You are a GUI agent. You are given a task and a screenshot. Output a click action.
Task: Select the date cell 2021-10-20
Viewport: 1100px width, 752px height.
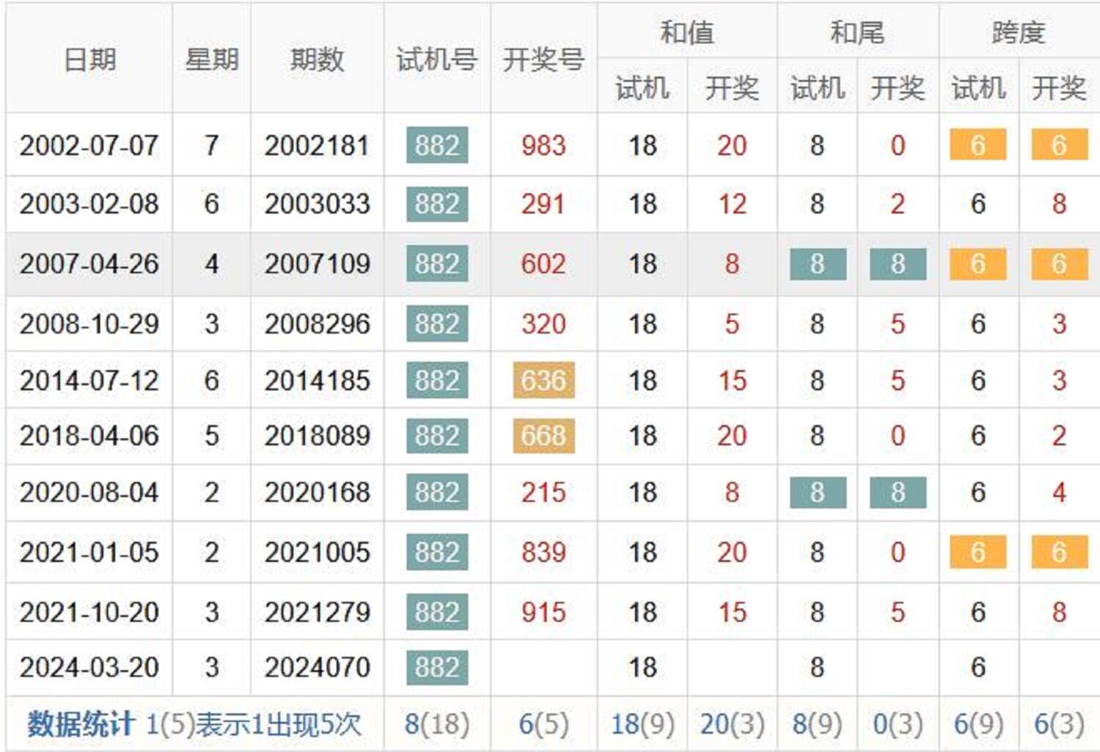coord(89,612)
